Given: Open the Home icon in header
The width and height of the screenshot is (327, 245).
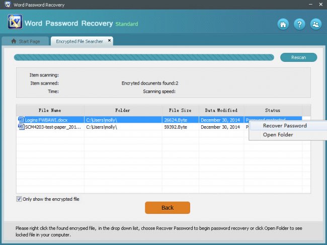Looking at the screenshot, I should (283, 24).
